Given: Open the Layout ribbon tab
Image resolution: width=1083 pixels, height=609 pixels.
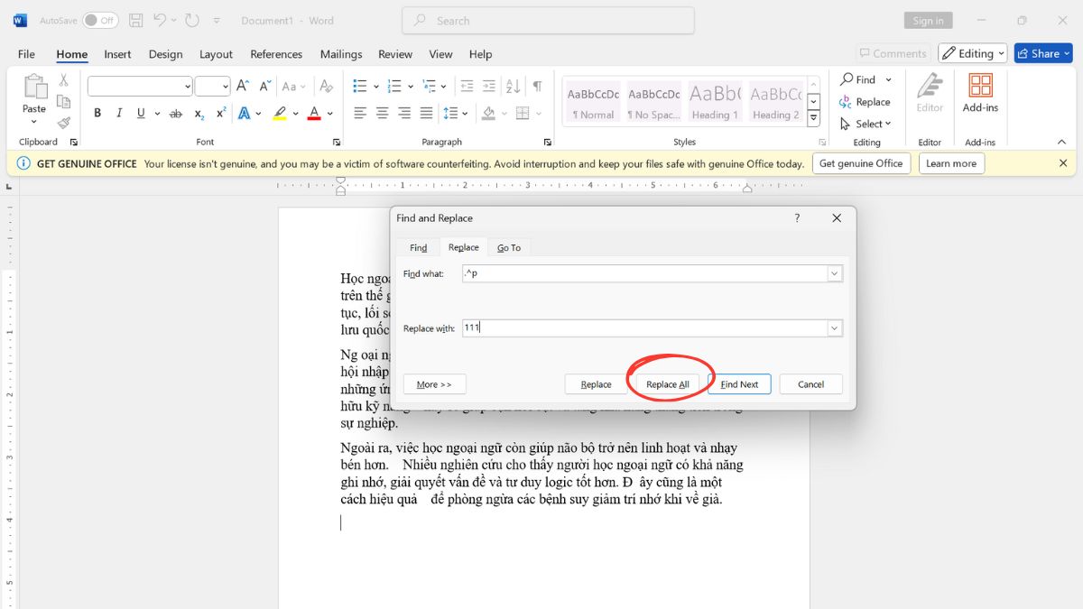Looking at the screenshot, I should (216, 54).
